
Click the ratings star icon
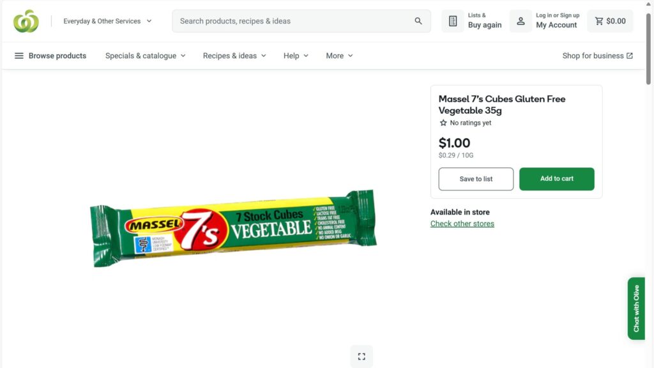pos(443,123)
